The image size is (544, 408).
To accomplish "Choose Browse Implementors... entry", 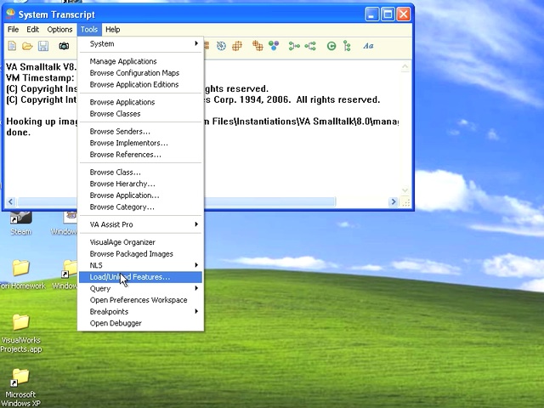I will (x=140, y=143).
